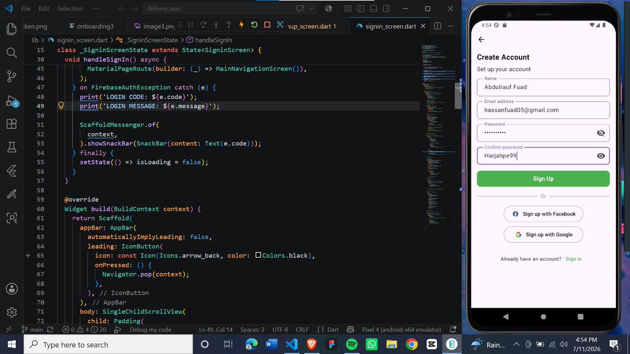Open the Search view in activity bar
The width and height of the screenshot is (630, 354).
(12, 53)
